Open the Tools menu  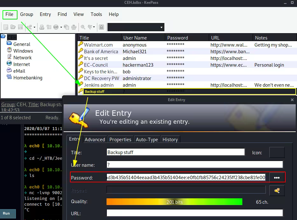[96, 14]
